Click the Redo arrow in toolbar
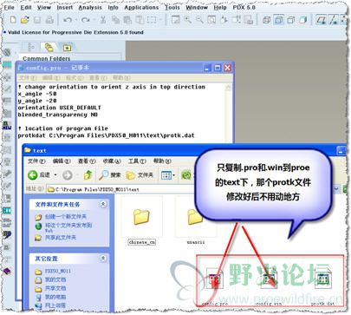 coord(86,20)
